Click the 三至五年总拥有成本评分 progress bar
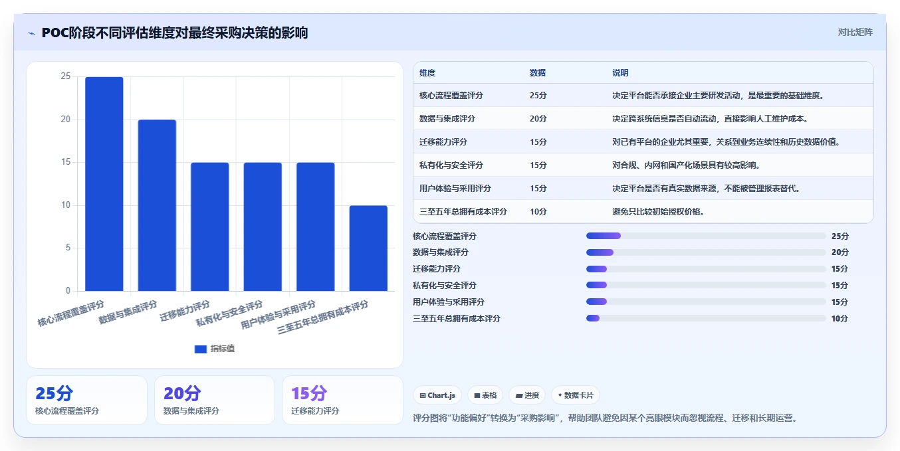 click(706, 319)
